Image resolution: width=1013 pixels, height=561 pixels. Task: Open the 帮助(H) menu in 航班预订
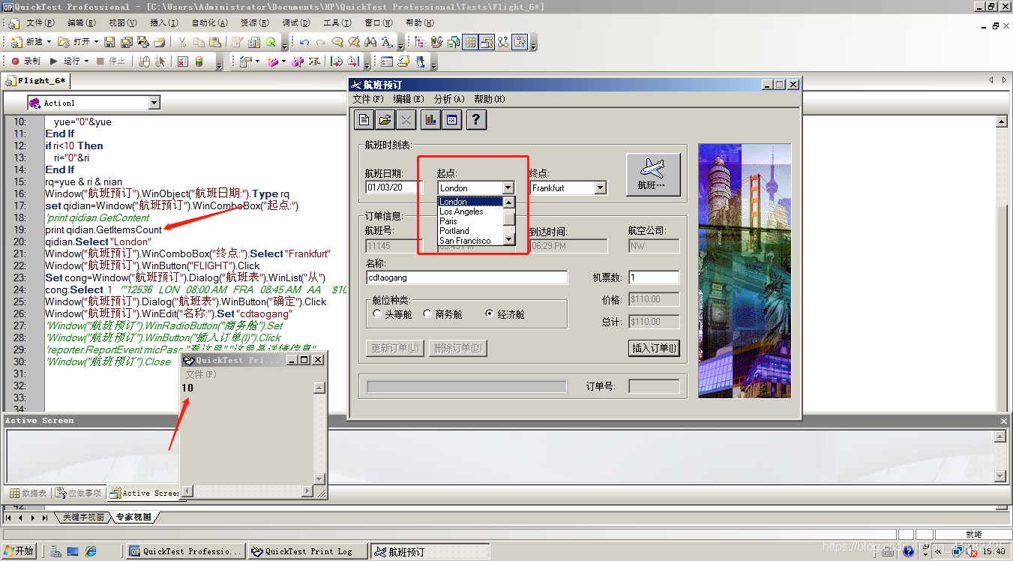(x=490, y=99)
